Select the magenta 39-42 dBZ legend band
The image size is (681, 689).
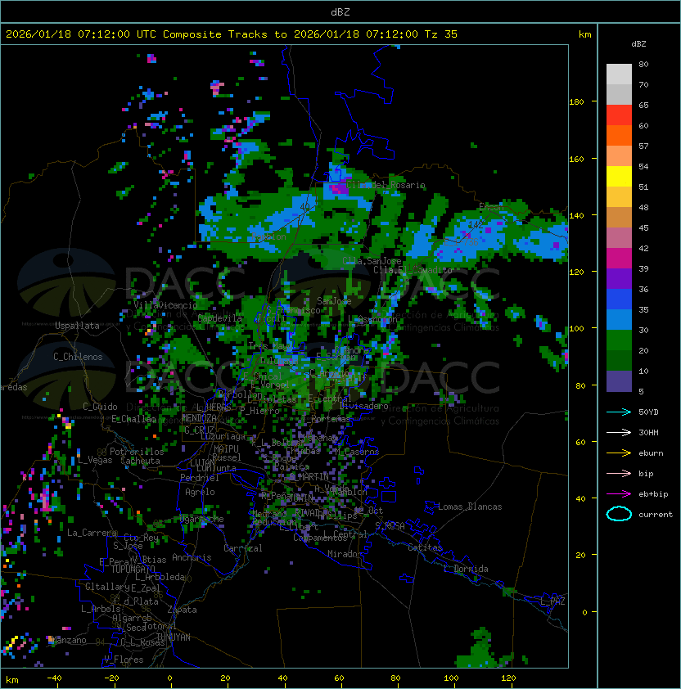[619, 259]
